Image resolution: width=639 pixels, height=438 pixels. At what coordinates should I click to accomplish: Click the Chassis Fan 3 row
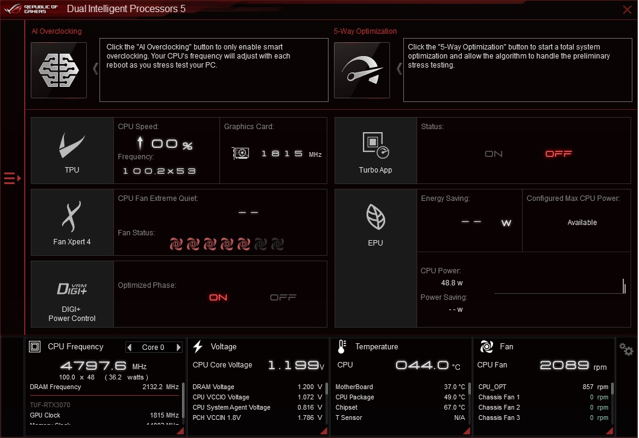[543, 417]
